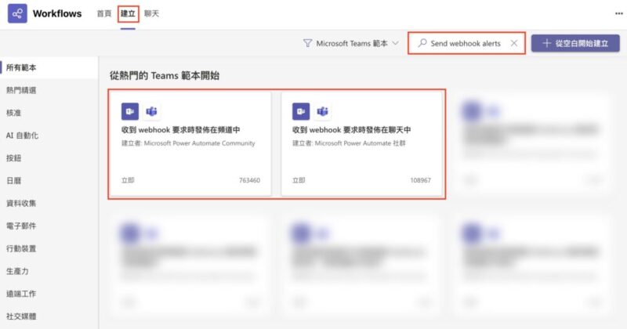Image resolution: width=627 pixels, height=329 pixels.
Task: Click the search magnifier icon
Action: point(422,43)
